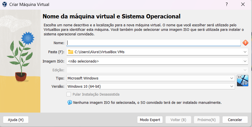Click the orange warning icon beside Nome field

pos(245,43)
